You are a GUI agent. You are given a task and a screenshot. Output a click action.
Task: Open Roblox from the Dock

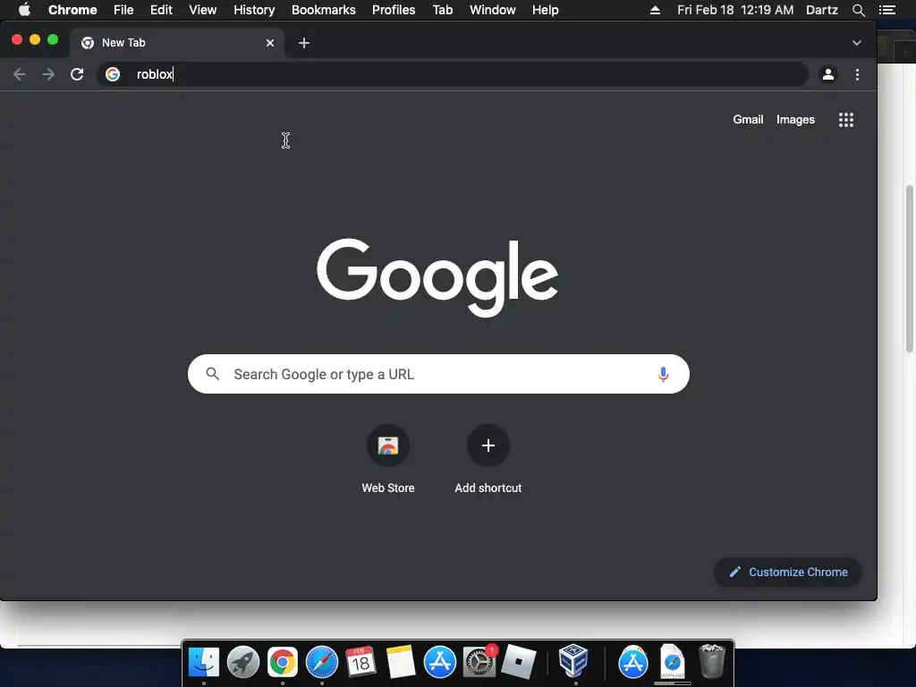click(x=518, y=662)
